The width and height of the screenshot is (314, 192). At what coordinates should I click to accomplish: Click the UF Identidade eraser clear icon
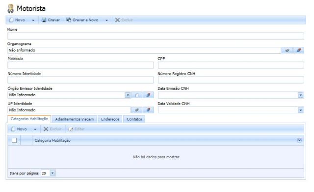pyautogui.click(x=148, y=110)
